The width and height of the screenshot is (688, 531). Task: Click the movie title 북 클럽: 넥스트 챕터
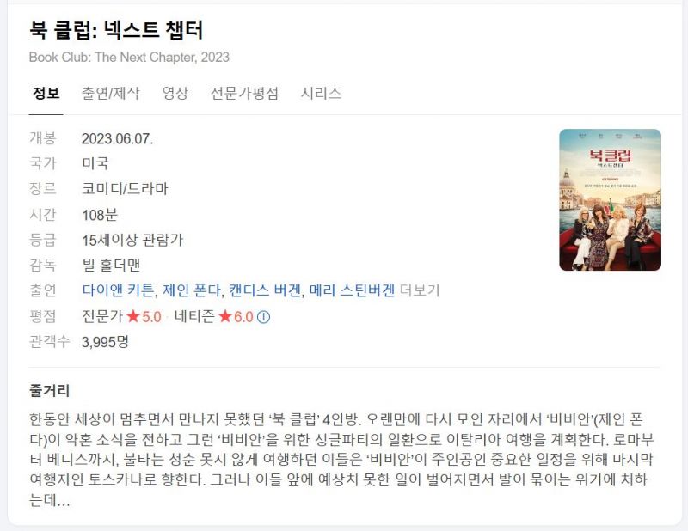(x=116, y=30)
